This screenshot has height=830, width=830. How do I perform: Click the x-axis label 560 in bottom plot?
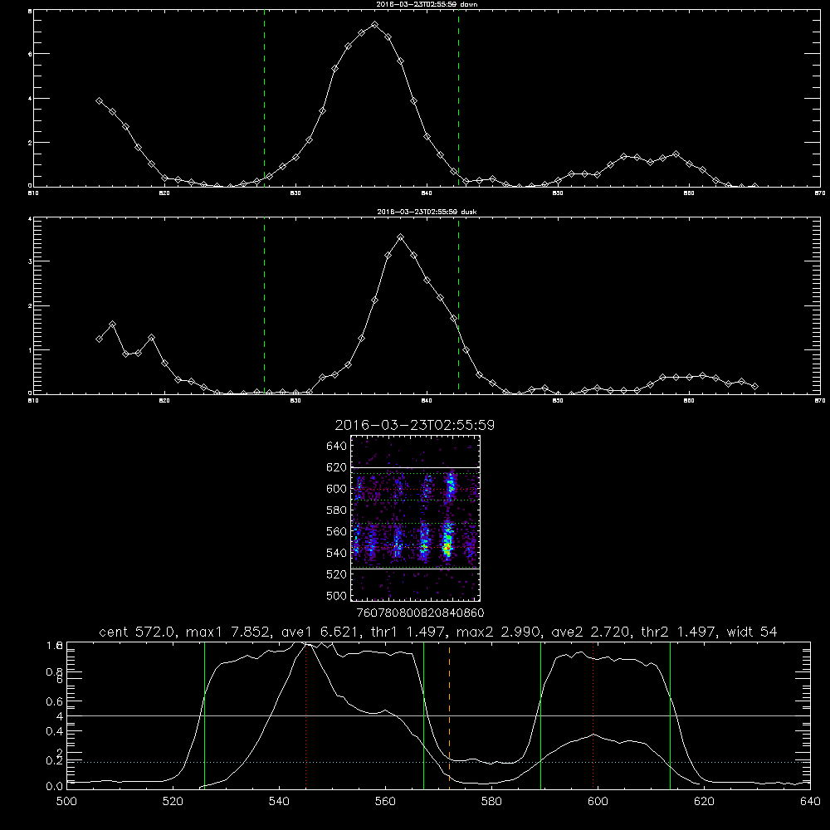[385, 802]
